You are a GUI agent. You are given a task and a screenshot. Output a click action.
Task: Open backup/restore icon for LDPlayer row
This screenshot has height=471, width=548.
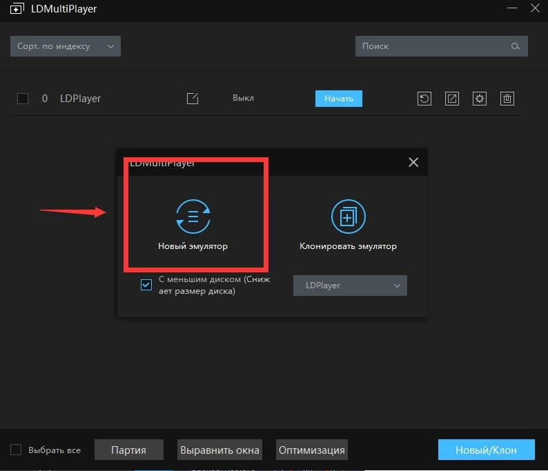pos(424,99)
